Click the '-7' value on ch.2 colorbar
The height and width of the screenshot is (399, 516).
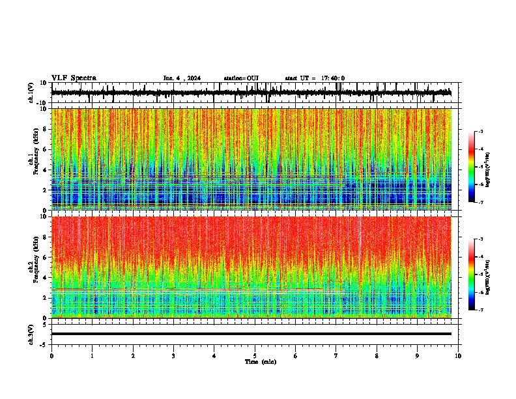(x=480, y=310)
